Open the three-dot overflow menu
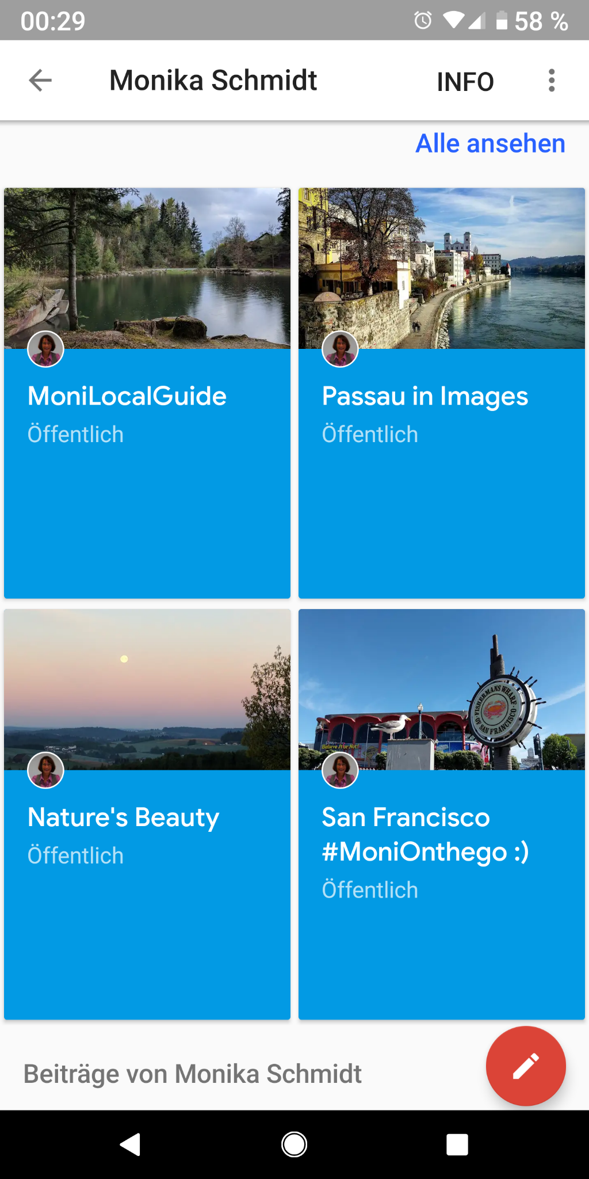 tap(551, 81)
